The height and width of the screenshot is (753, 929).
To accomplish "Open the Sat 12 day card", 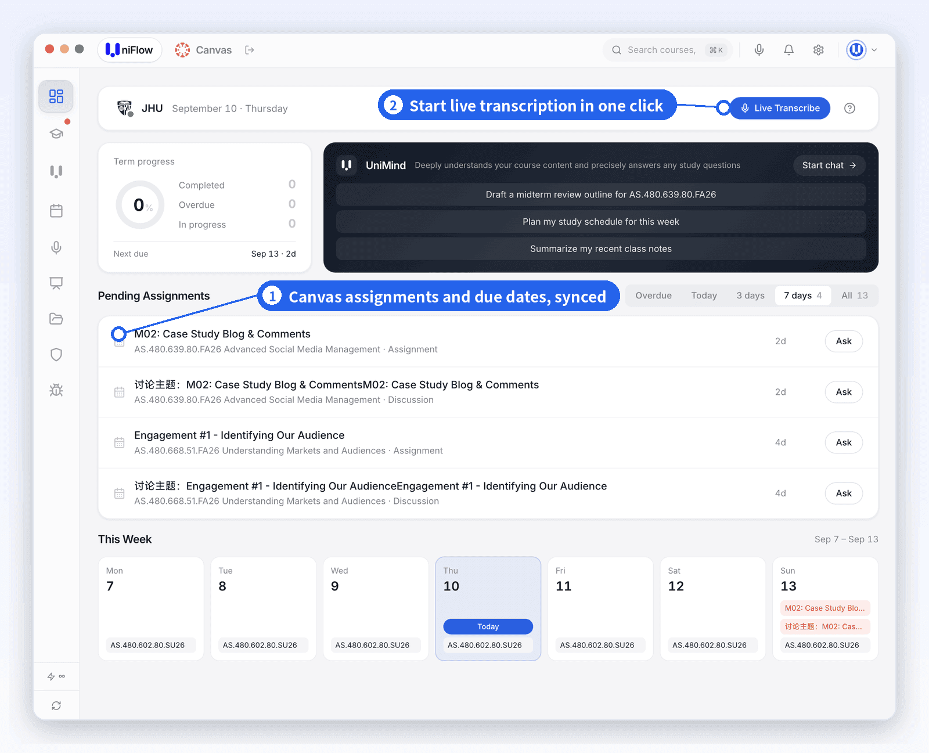I will 713,608.
